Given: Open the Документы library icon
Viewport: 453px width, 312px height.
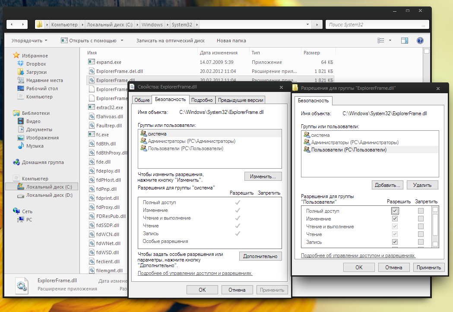Looking at the screenshot, I should [20, 129].
